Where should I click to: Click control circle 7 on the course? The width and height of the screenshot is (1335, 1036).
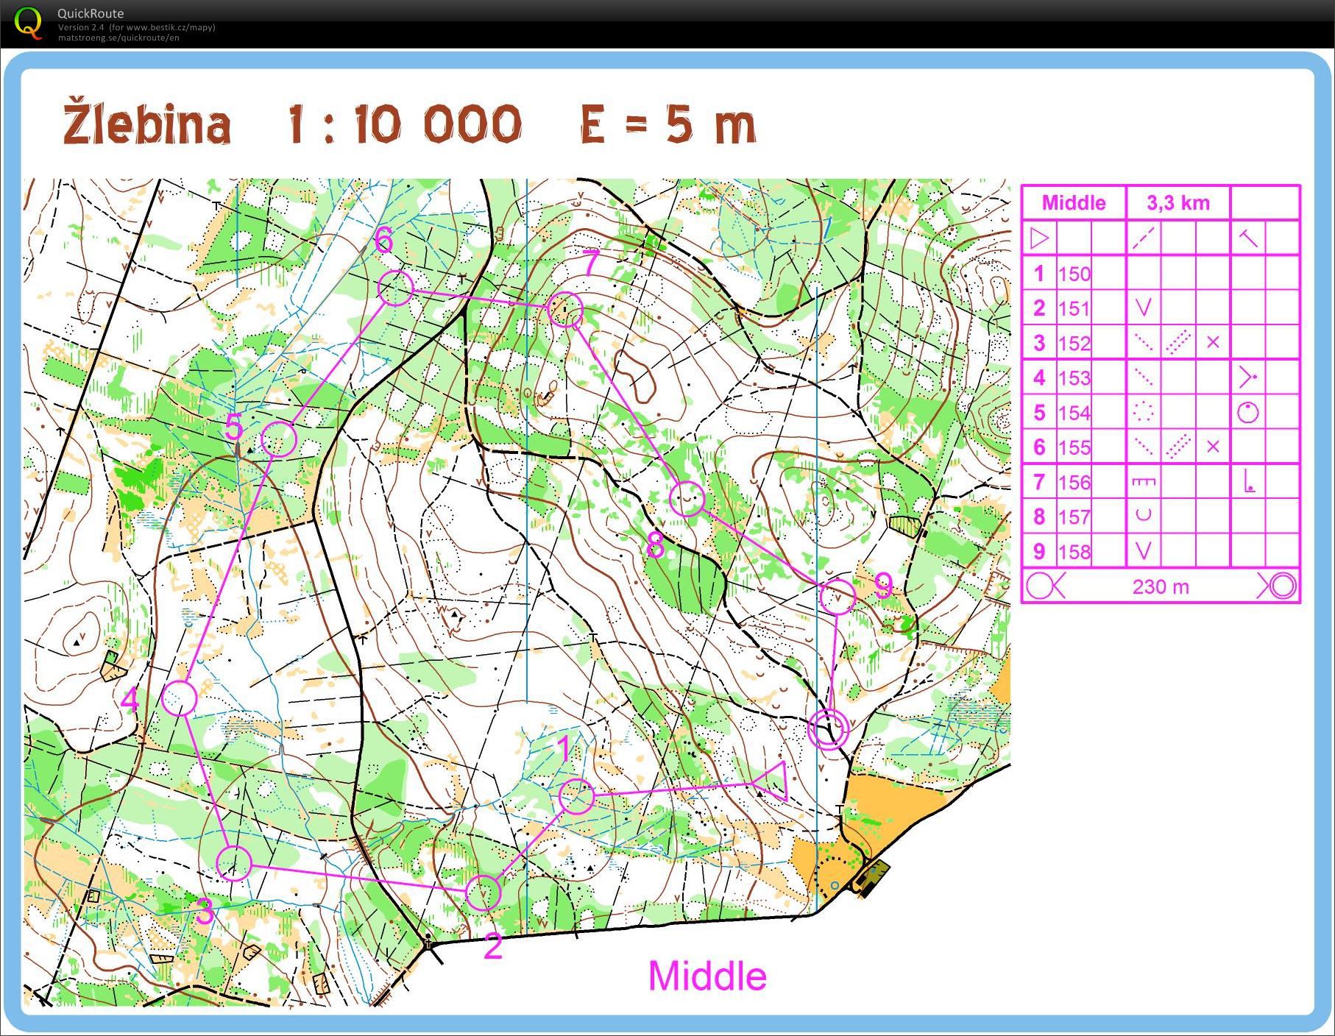pyautogui.click(x=566, y=310)
